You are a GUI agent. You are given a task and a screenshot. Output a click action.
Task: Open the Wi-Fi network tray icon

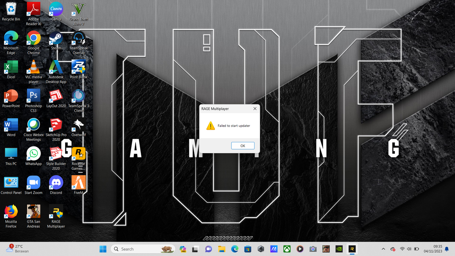[402, 249]
